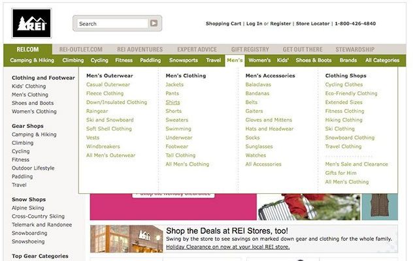Open Telemark and Randonee sidebar link

pyautogui.click(x=42, y=224)
